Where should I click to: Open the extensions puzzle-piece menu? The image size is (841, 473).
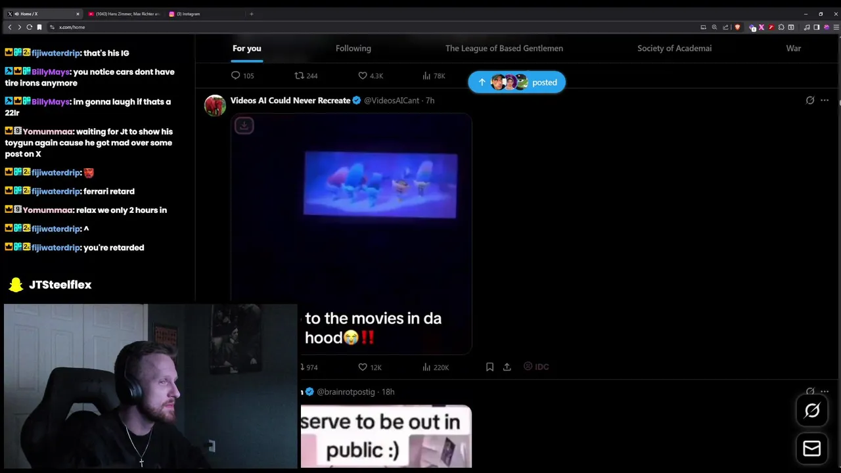click(781, 27)
